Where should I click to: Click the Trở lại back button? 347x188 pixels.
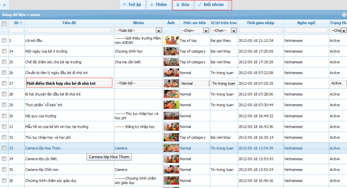click(132, 5)
